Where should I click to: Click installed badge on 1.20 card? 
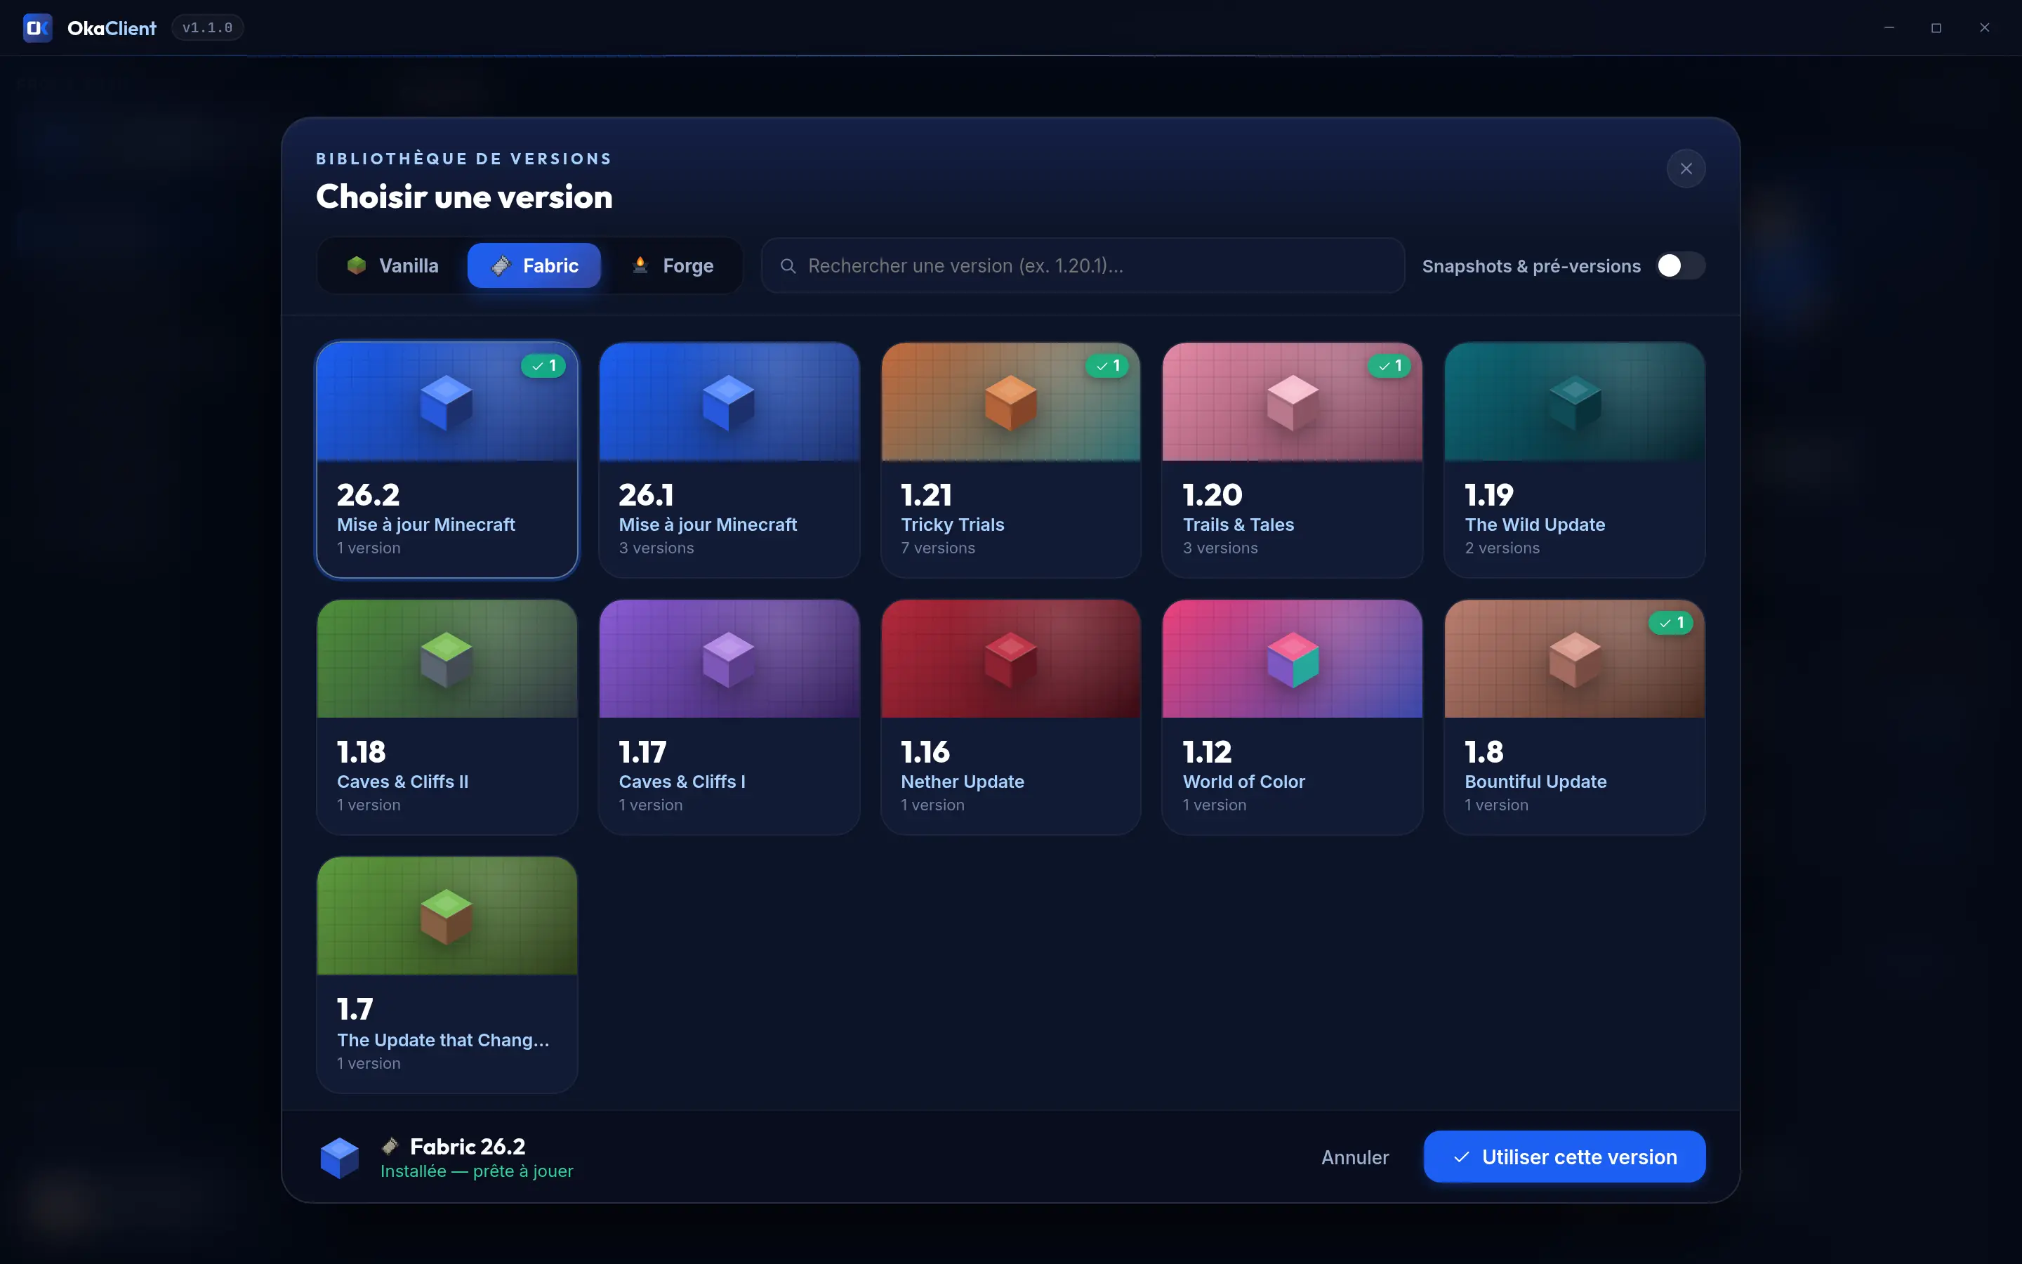pyautogui.click(x=1389, y=365)
